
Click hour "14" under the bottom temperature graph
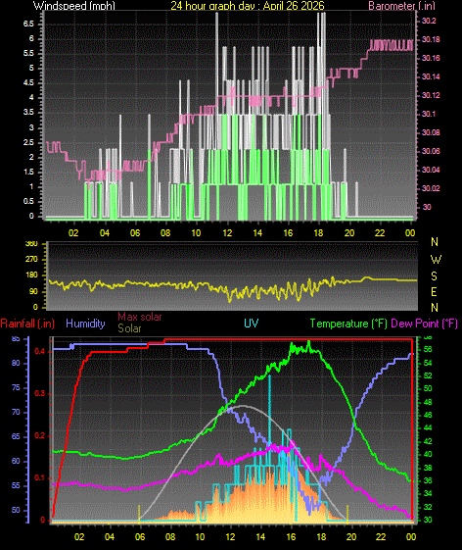(x=260, y=536)
